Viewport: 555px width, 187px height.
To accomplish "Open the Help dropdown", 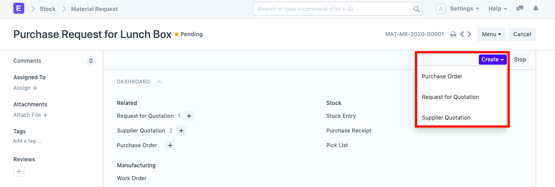I will coord(498,9).
